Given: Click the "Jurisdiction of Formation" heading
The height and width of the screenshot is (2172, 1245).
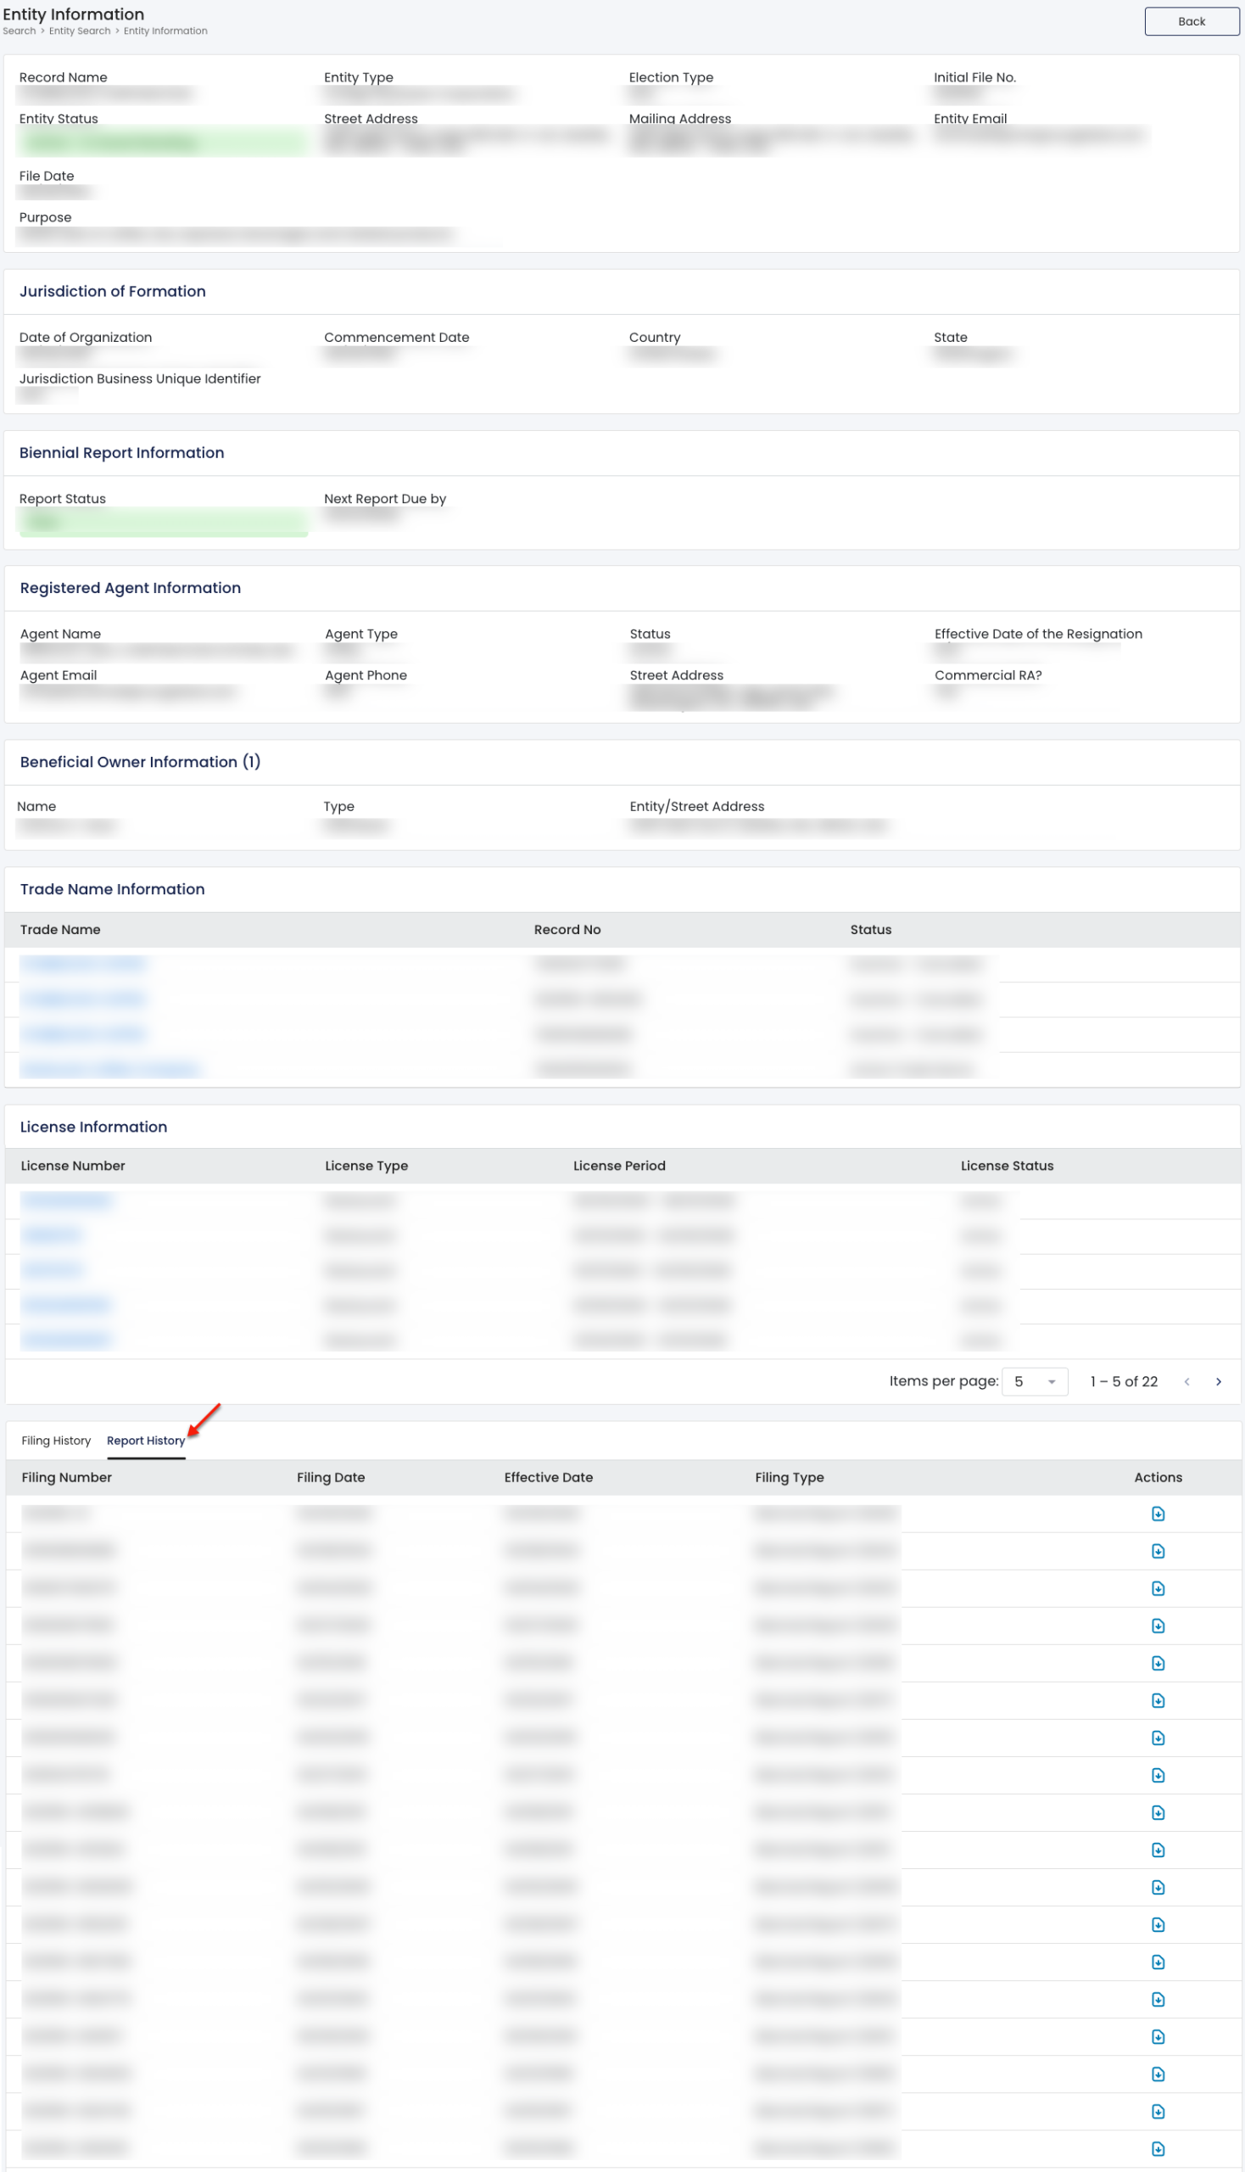Looking at the screenshot, I should coord(112,292).
